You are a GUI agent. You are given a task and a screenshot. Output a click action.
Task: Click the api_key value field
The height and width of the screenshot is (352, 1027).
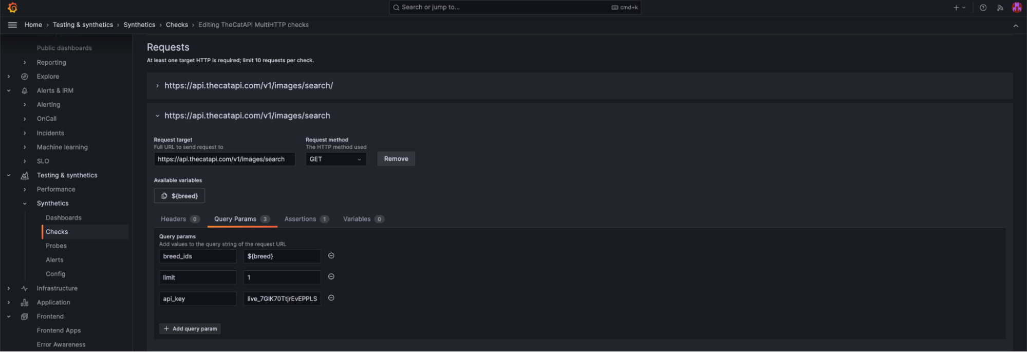click(x=282, y=299)
